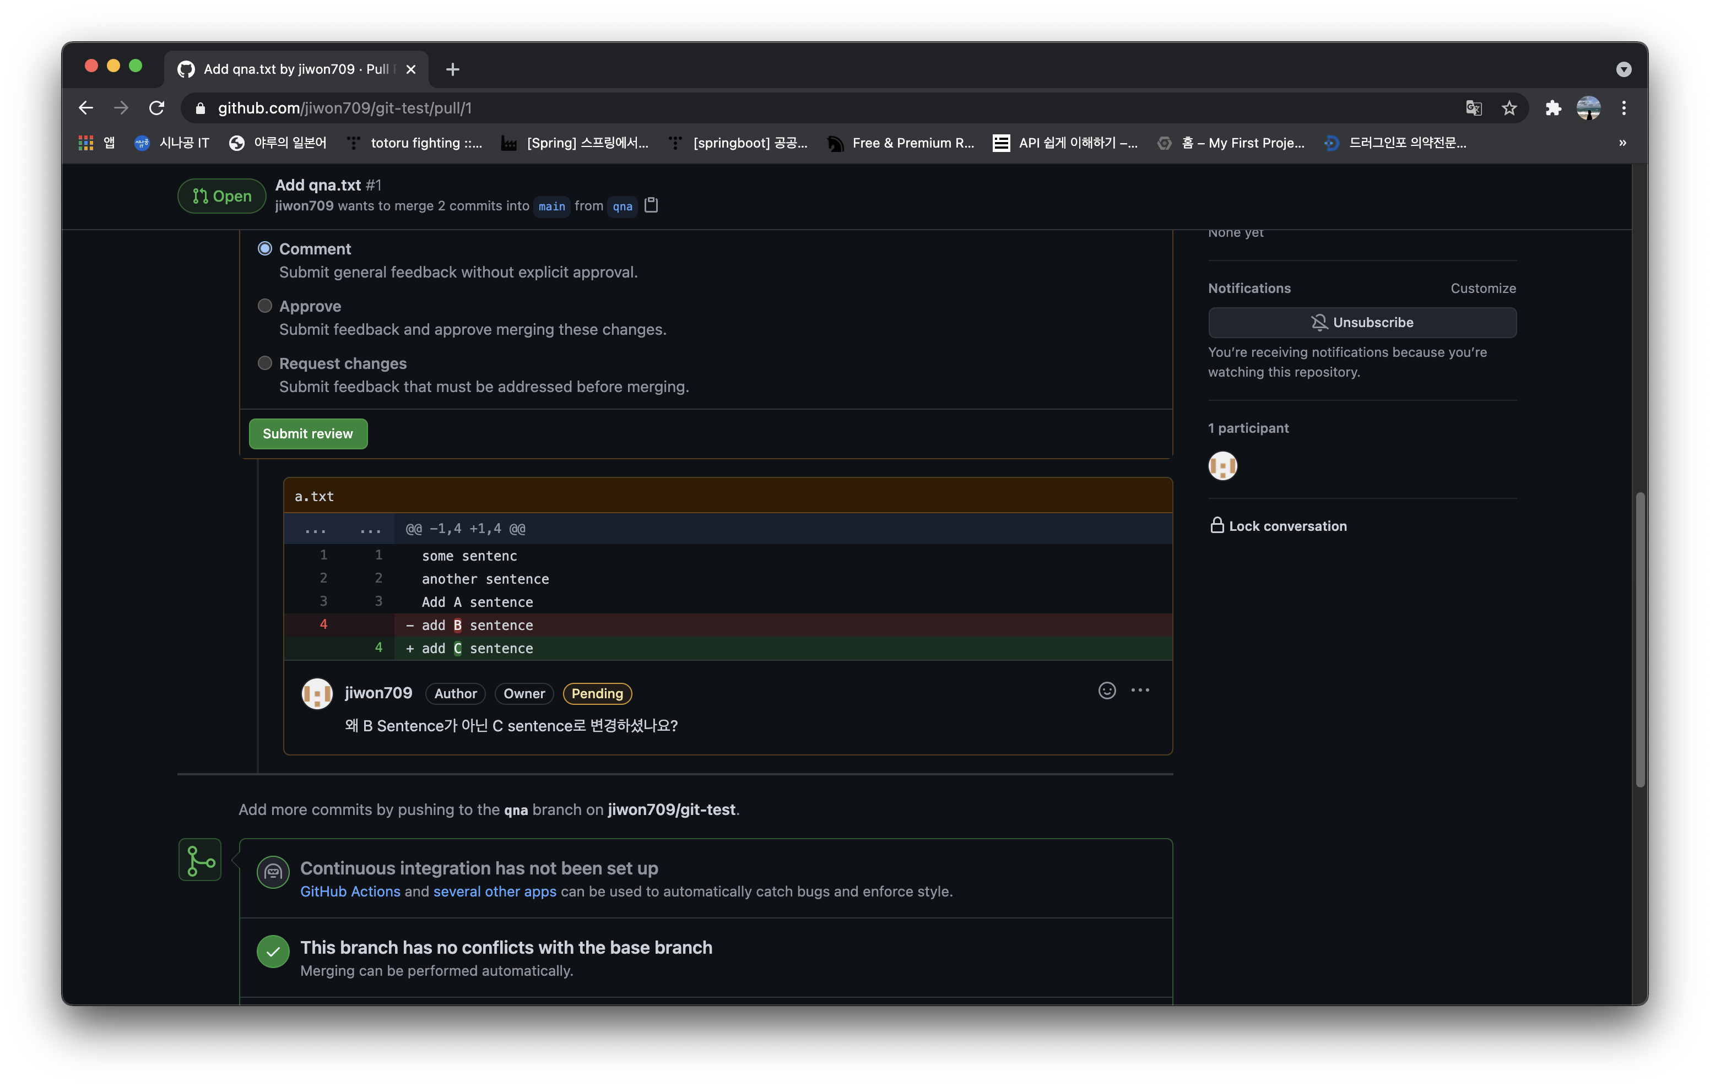Click the Unsubscribe notifications button
Image resolution: width=1710 pixels, height=1087 pixels.
point(1362,322)
